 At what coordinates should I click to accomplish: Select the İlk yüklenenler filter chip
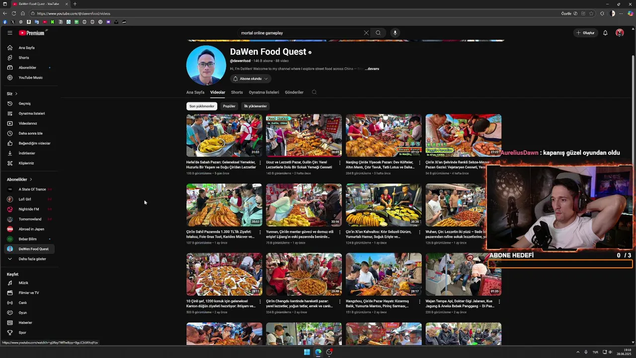coord(255,106)
